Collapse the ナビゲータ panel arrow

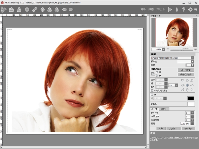(196, 16)
